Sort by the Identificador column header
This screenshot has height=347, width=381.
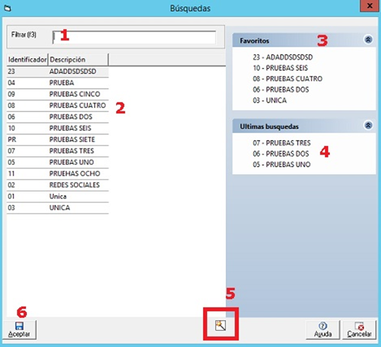click(x=27, y=60)
